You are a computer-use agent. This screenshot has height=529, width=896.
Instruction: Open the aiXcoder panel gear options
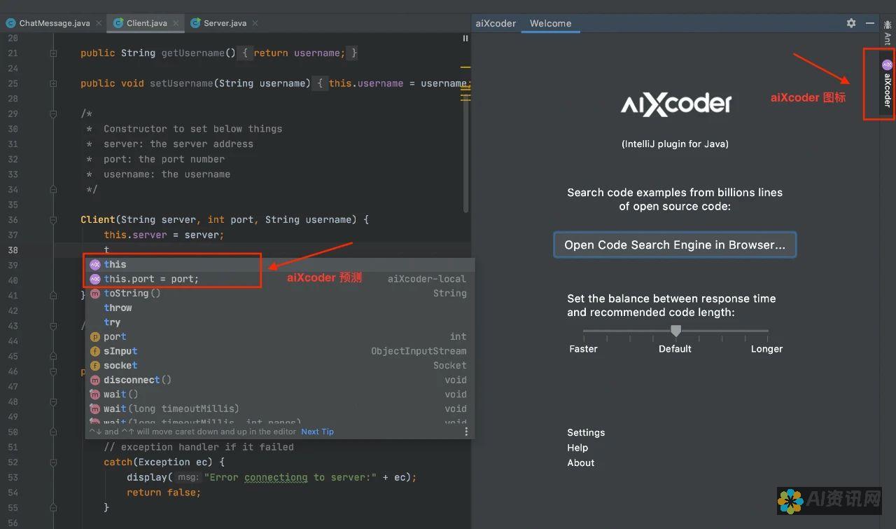[851, 23]
